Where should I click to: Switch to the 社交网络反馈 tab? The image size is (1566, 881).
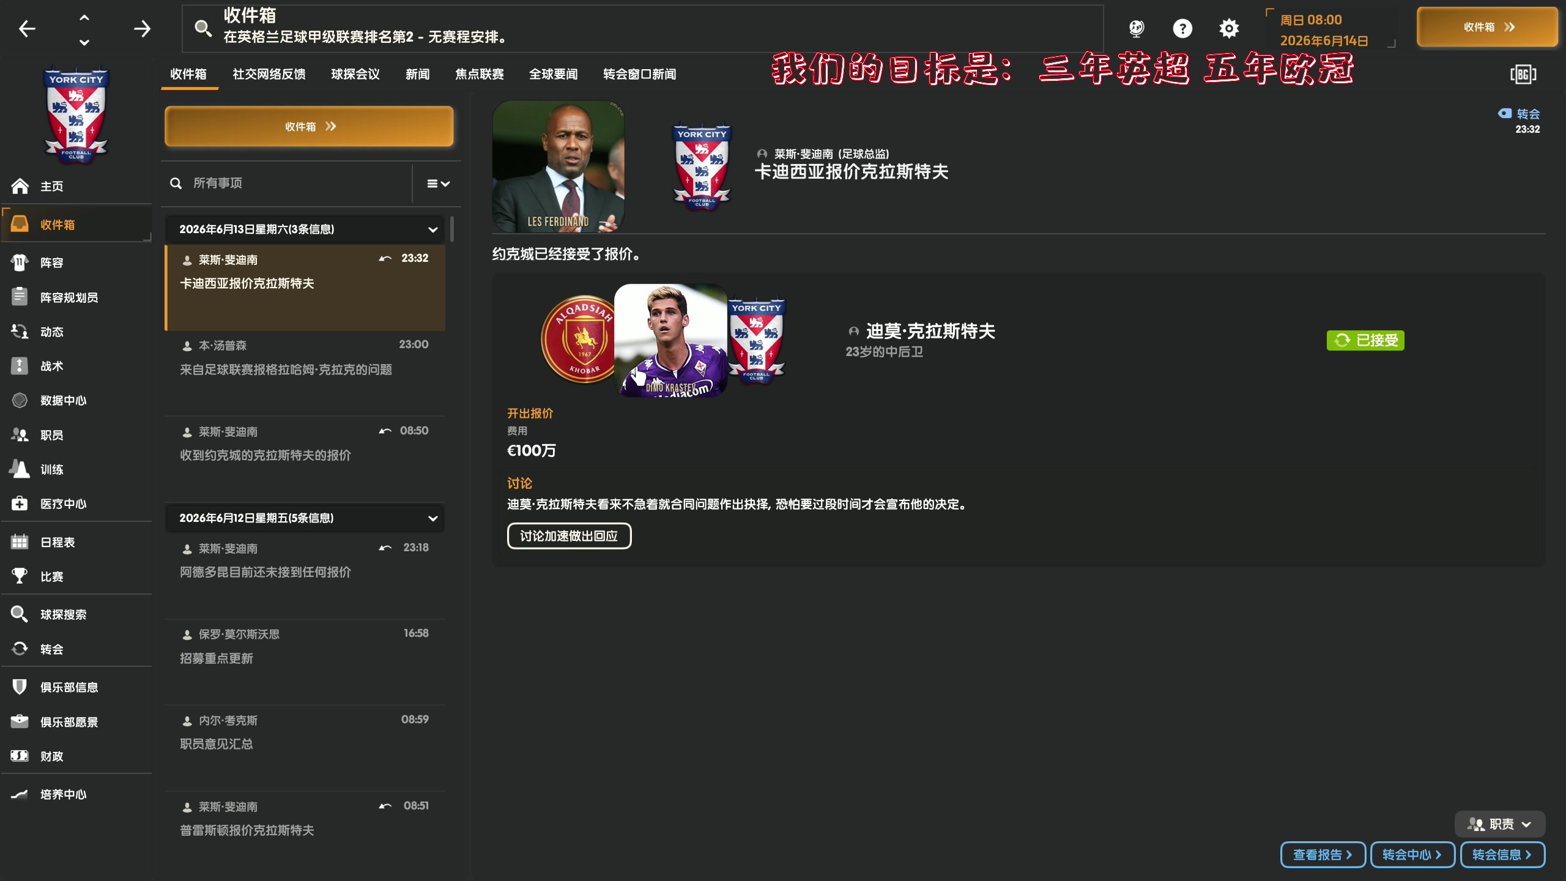coord(269,74)
